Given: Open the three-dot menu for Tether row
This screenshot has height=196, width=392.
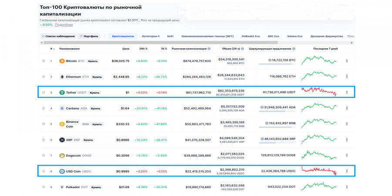Looking at the screenshot, I should point(347,92).
